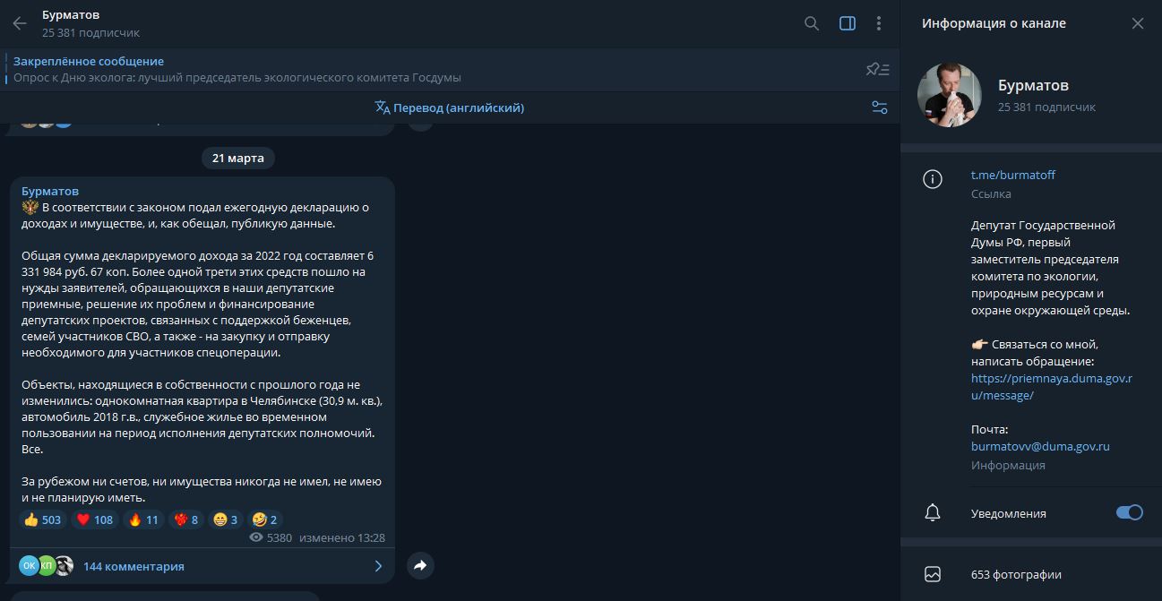Image resolution: width=1162 pixels, height=601 pixels.
Task: Close the channel information panel
Action: coord(1137,24)
